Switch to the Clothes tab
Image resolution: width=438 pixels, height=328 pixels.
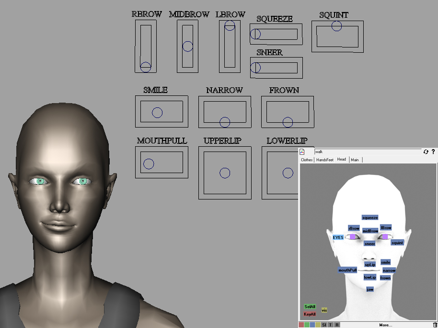point(307,160)
